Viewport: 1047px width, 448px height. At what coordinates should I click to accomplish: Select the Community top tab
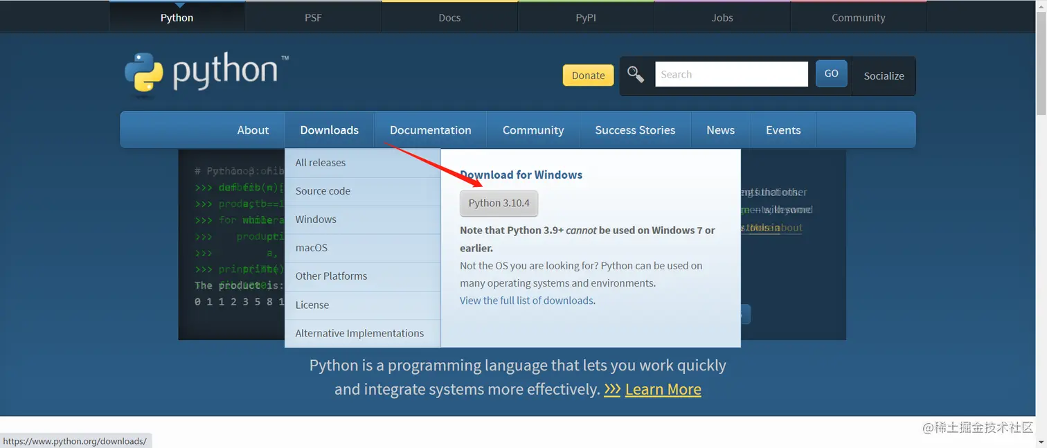[859, 17]
